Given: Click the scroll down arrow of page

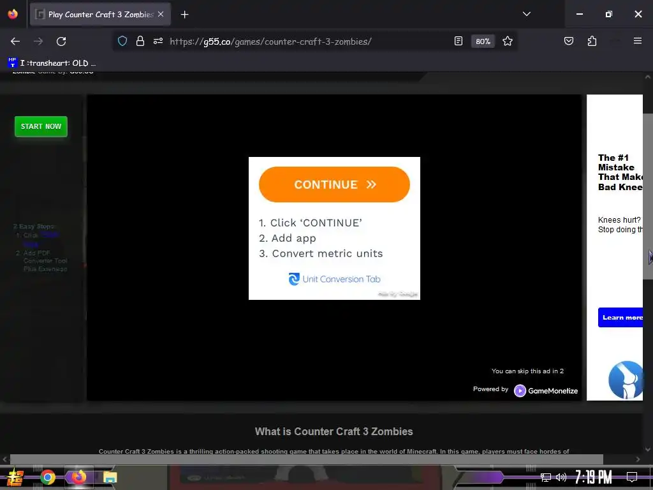Looking at the screenshot, I should [x=648, y=449].
